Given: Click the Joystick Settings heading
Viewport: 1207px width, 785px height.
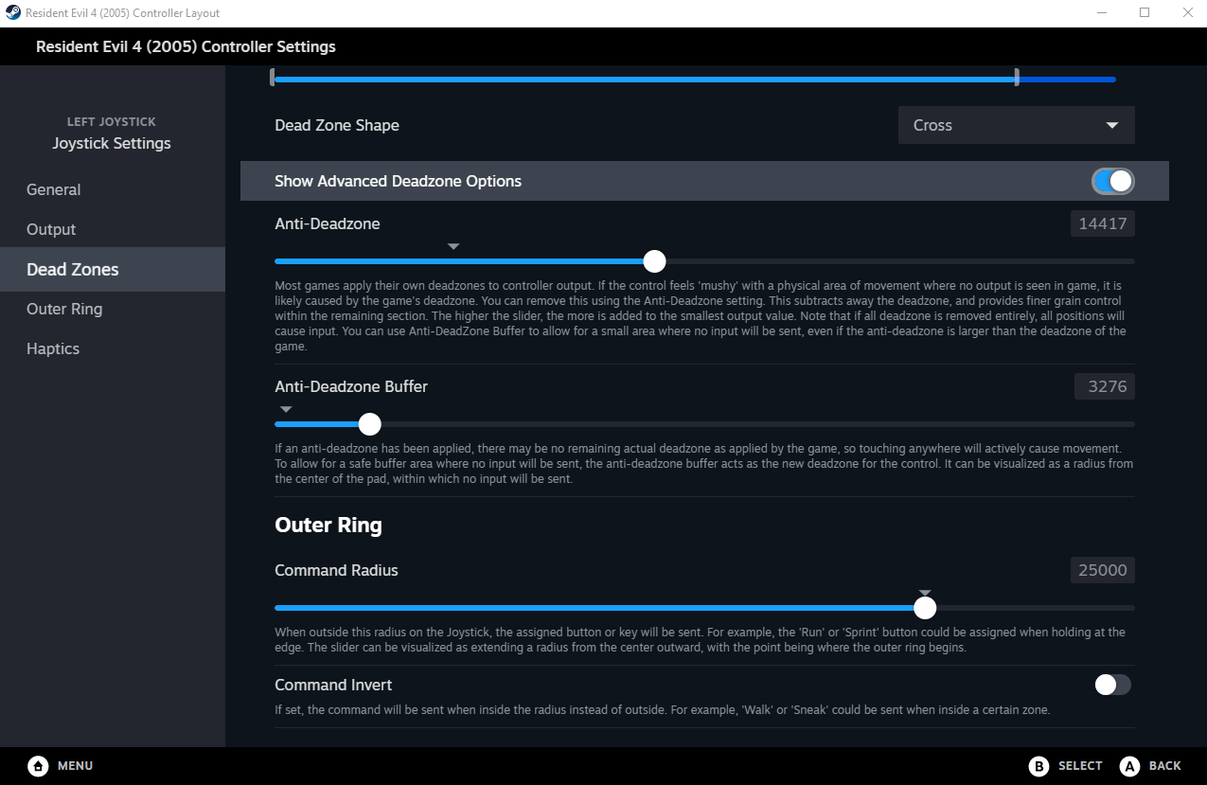Looking at the screenshot, I should coord(112,143).
